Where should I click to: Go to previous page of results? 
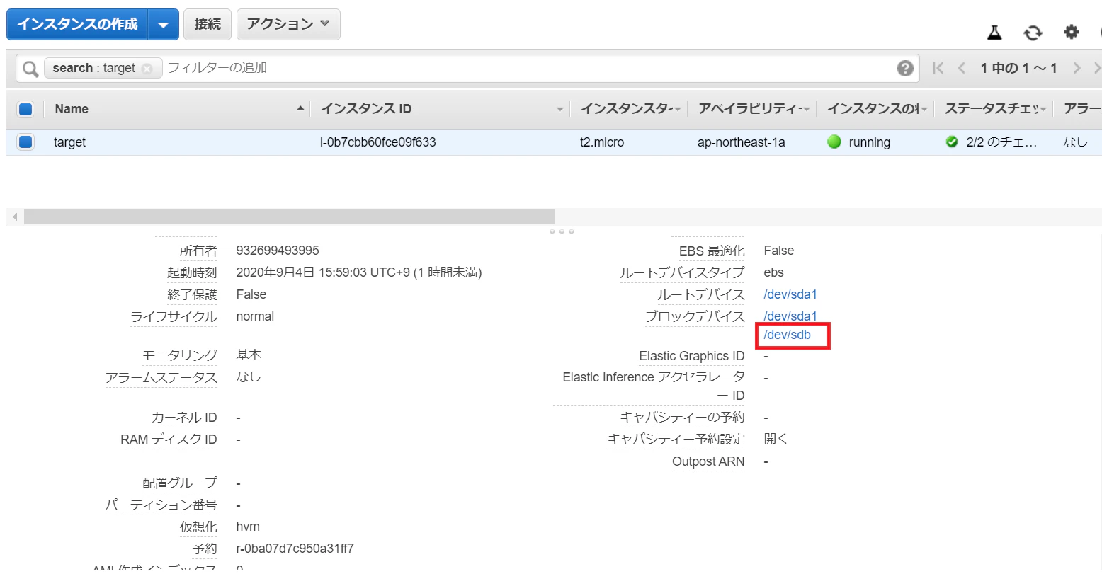click(961, 68)
